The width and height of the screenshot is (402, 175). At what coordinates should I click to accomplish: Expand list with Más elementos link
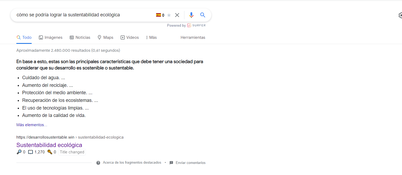point(32,125)
